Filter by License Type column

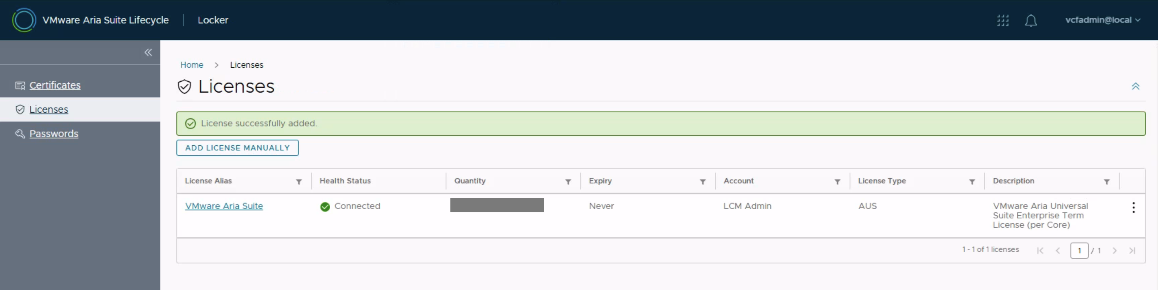click(972, 182)
